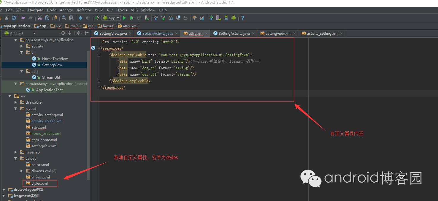The height and width of the screenshot is (201, 438).
Task: Collapse the ui package folder
Action: pyautogui.click(x=22, y=53)
